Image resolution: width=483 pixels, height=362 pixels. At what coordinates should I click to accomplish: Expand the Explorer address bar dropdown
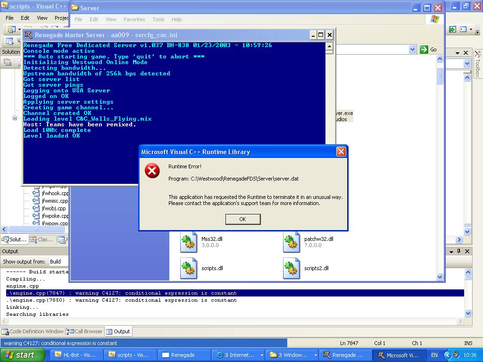click(x=412, y=49)
